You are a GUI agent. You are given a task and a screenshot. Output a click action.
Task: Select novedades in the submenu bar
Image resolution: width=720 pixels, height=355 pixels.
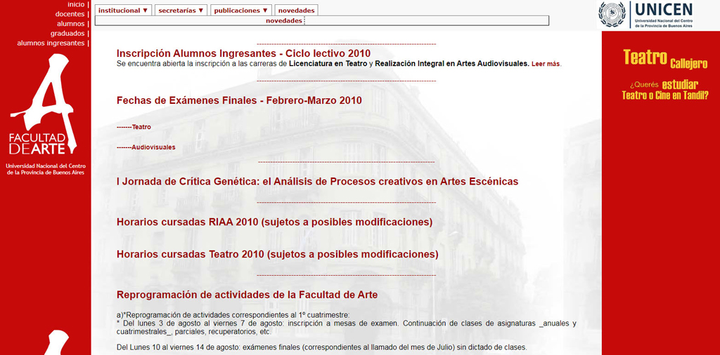[x=284, y=20]
